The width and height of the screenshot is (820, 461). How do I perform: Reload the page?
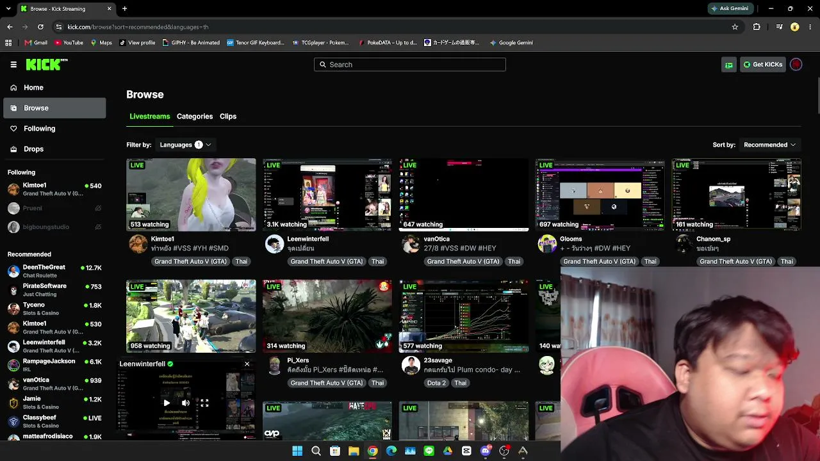40,27
